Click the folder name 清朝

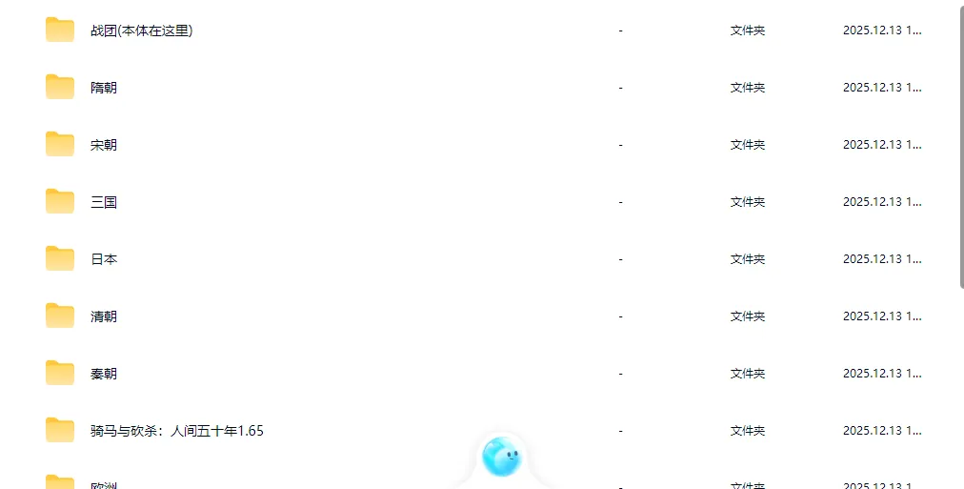click(103, 316)
